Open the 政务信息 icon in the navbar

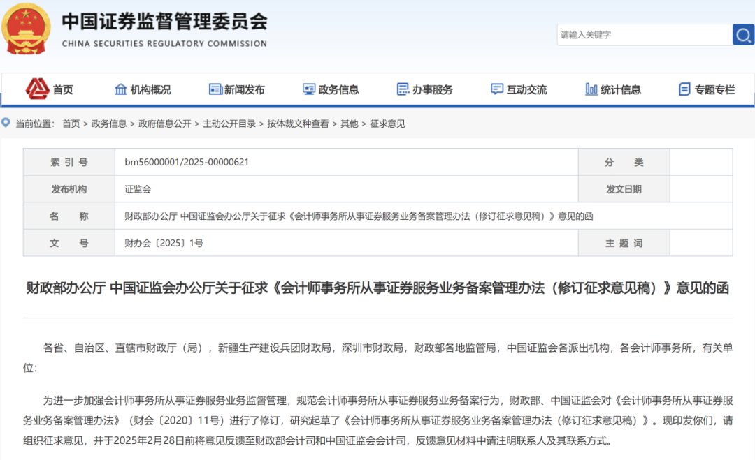[x=308, y=89]
